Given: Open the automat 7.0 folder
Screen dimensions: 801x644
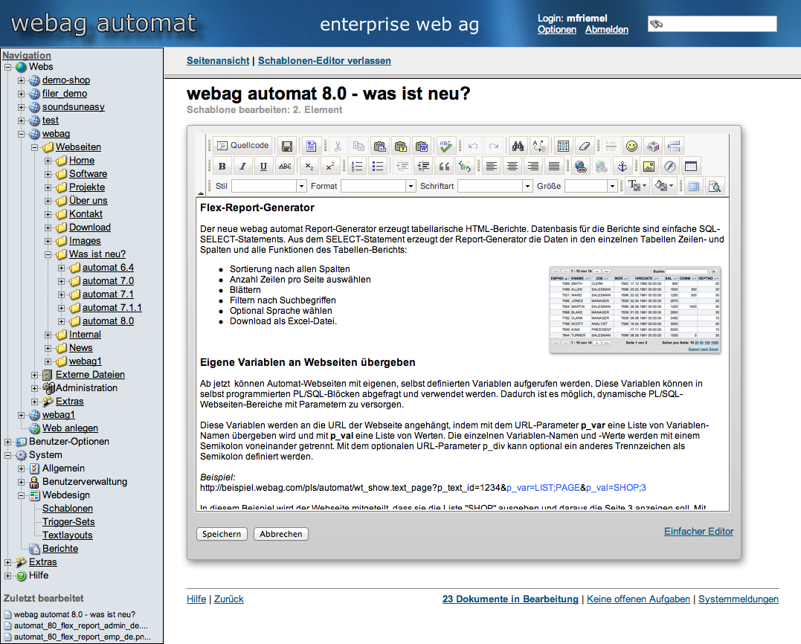Looking at the screenshot, I should [x=108, y=281].
